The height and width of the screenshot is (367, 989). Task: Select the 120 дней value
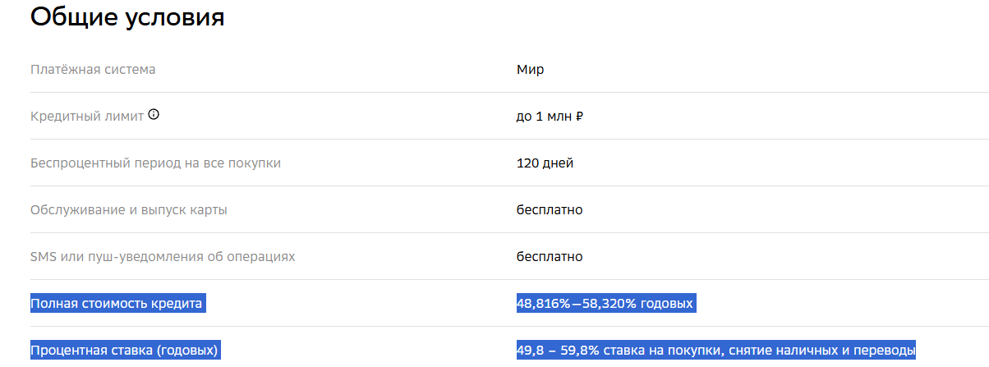pyautogui.click(x=545, y=163)
